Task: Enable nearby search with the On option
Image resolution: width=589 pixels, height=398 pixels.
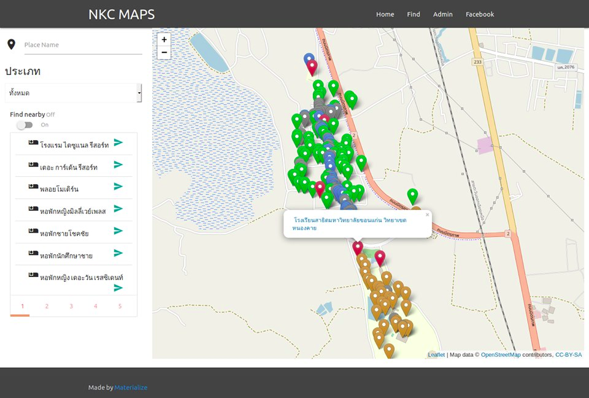Action: click(x=44, y=125)
